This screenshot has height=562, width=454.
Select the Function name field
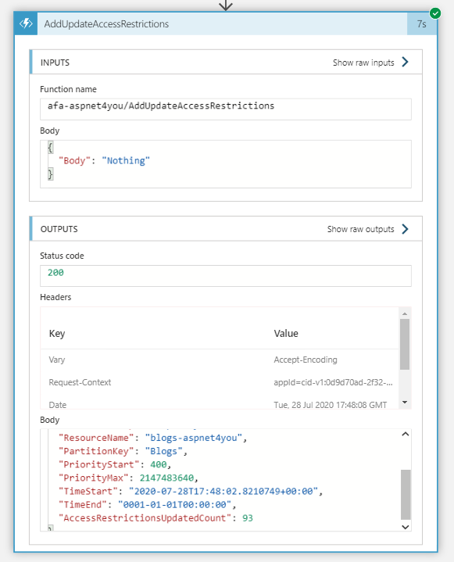point(226,109)
